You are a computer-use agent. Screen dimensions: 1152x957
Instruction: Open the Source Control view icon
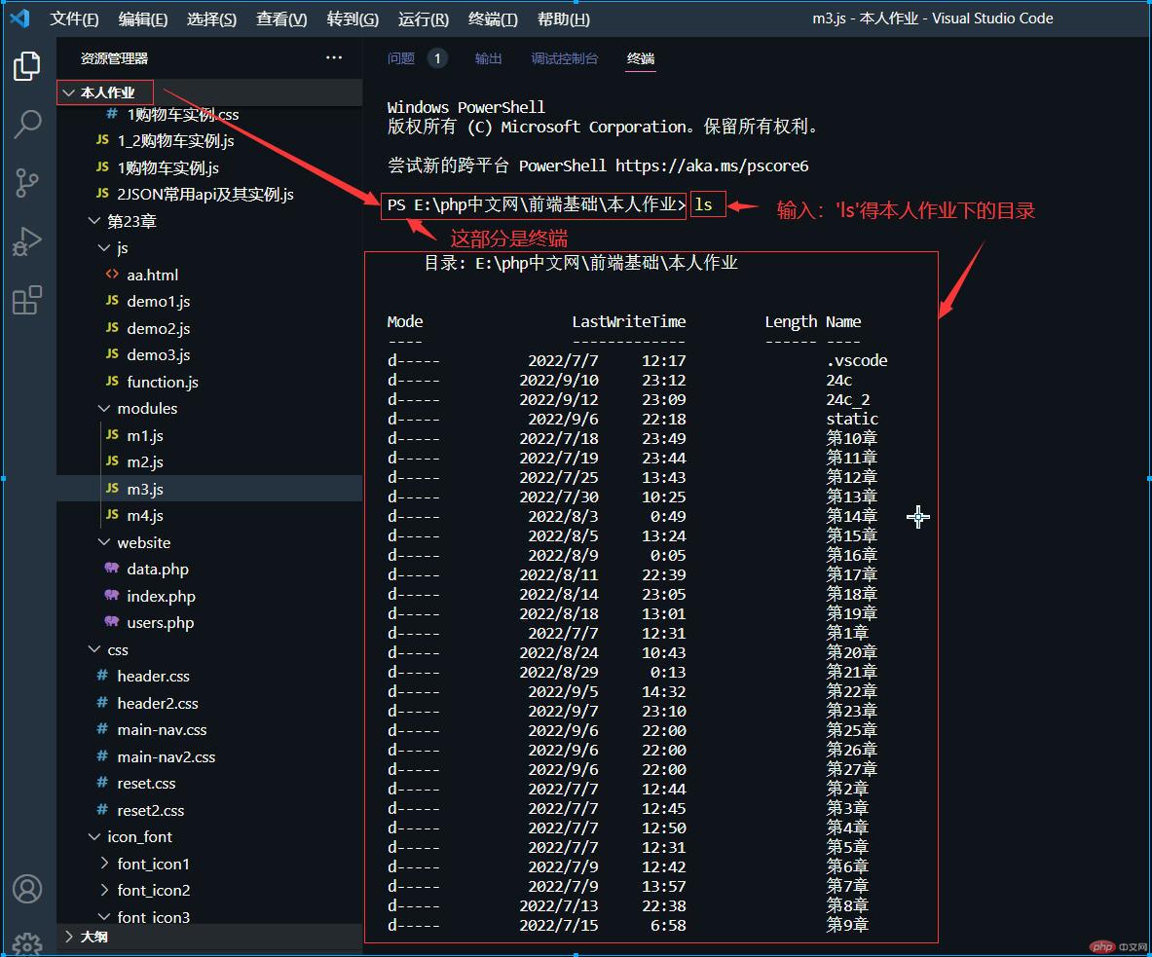point(27,182)
